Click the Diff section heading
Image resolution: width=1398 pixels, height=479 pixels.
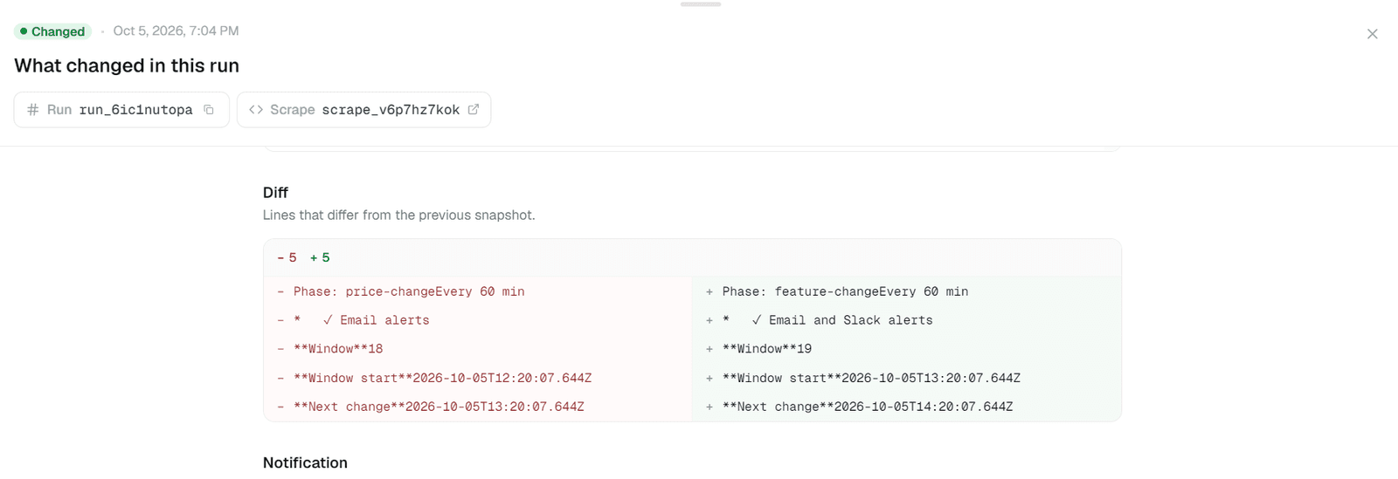[275, 193]
